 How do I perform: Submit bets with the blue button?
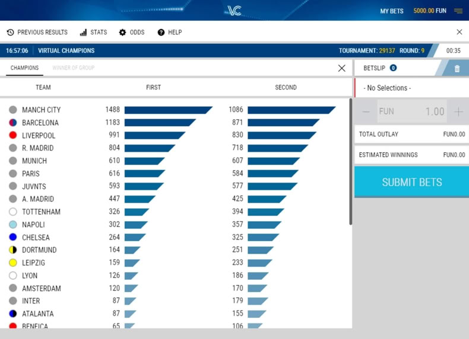click(x=411, y=182)
